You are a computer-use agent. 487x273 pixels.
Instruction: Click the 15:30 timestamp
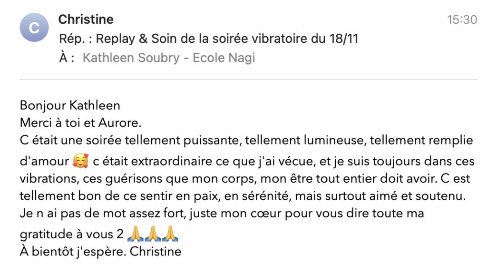(462, 19)
